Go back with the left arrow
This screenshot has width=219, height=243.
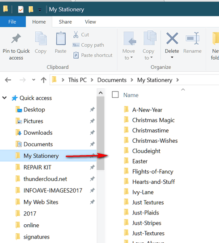[8, 80]
